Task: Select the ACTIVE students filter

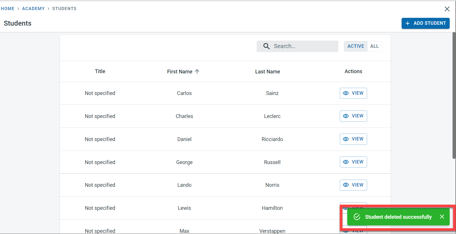Action: [356, 46]
